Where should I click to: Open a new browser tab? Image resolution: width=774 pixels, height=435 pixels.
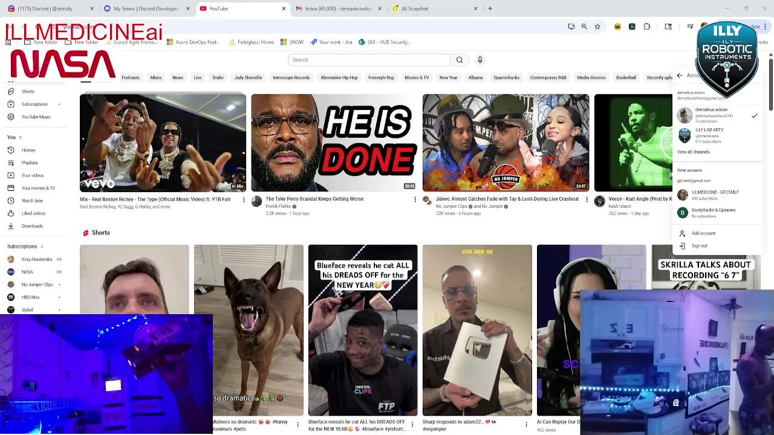tap(490, 8)
